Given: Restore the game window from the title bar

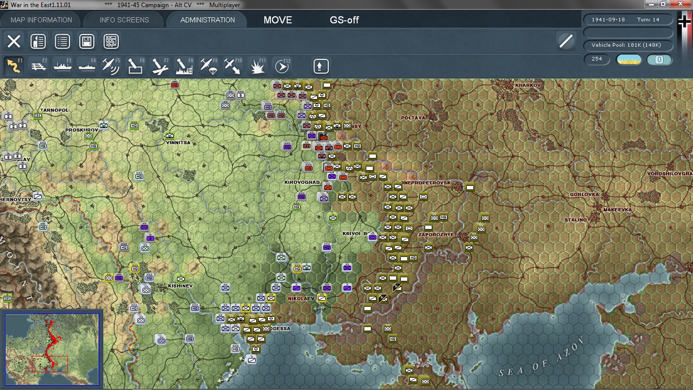Looking at the screenshot, I should pos(663,4).
